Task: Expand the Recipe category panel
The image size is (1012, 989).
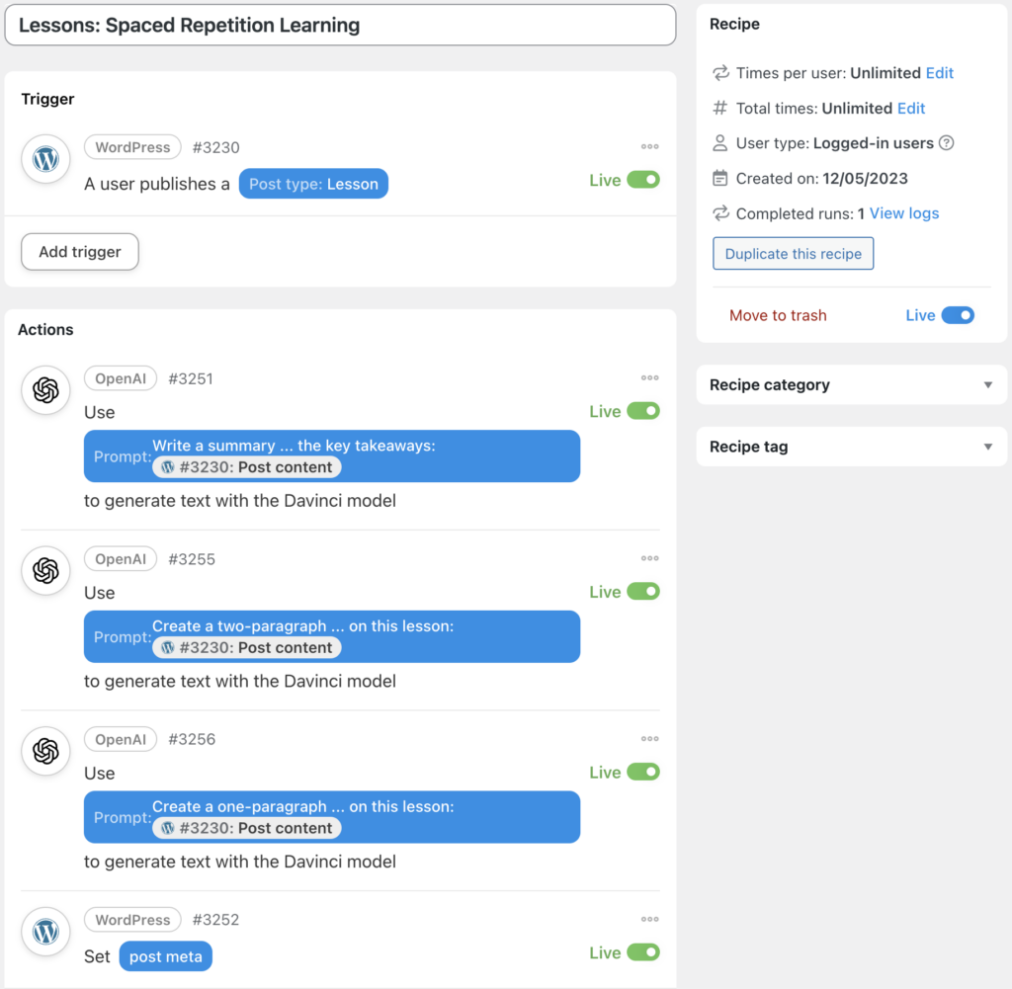Action: coord(851,384)
